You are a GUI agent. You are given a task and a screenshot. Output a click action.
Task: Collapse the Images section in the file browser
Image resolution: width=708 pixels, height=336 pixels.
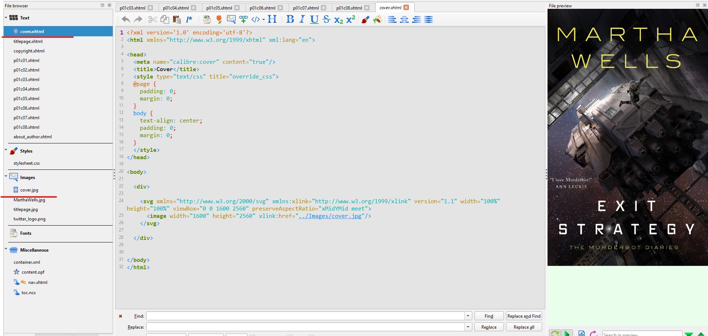tap(6, 176)
